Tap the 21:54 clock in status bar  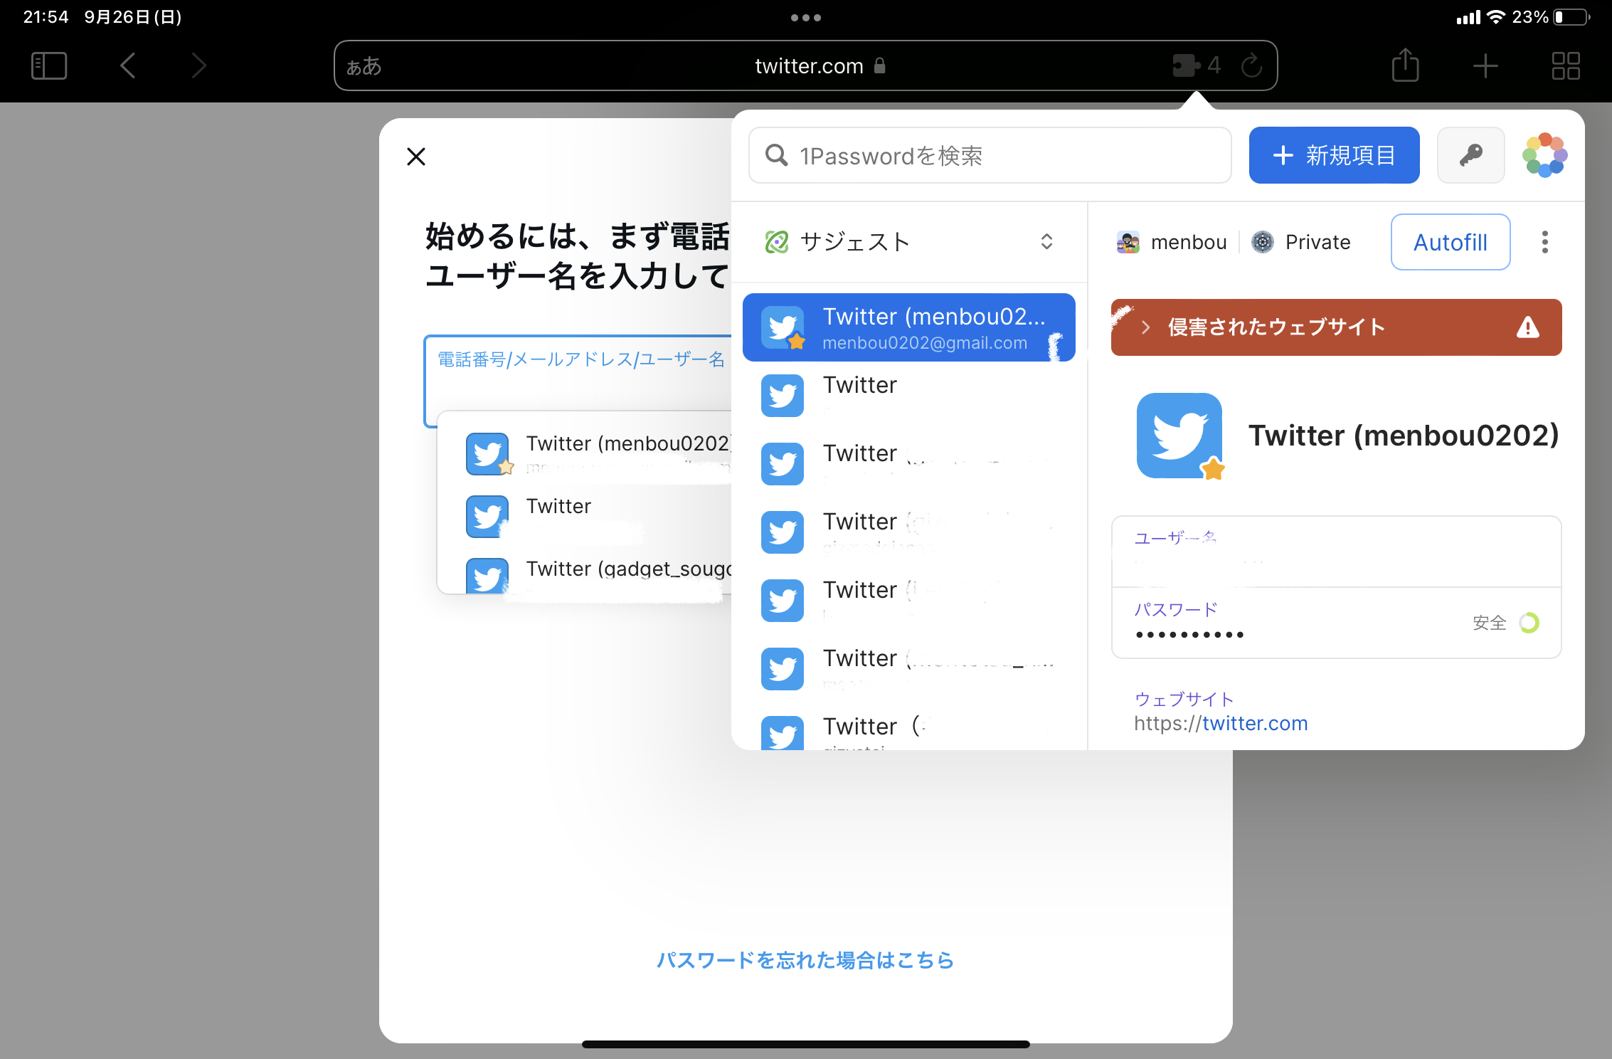point(46,17)
